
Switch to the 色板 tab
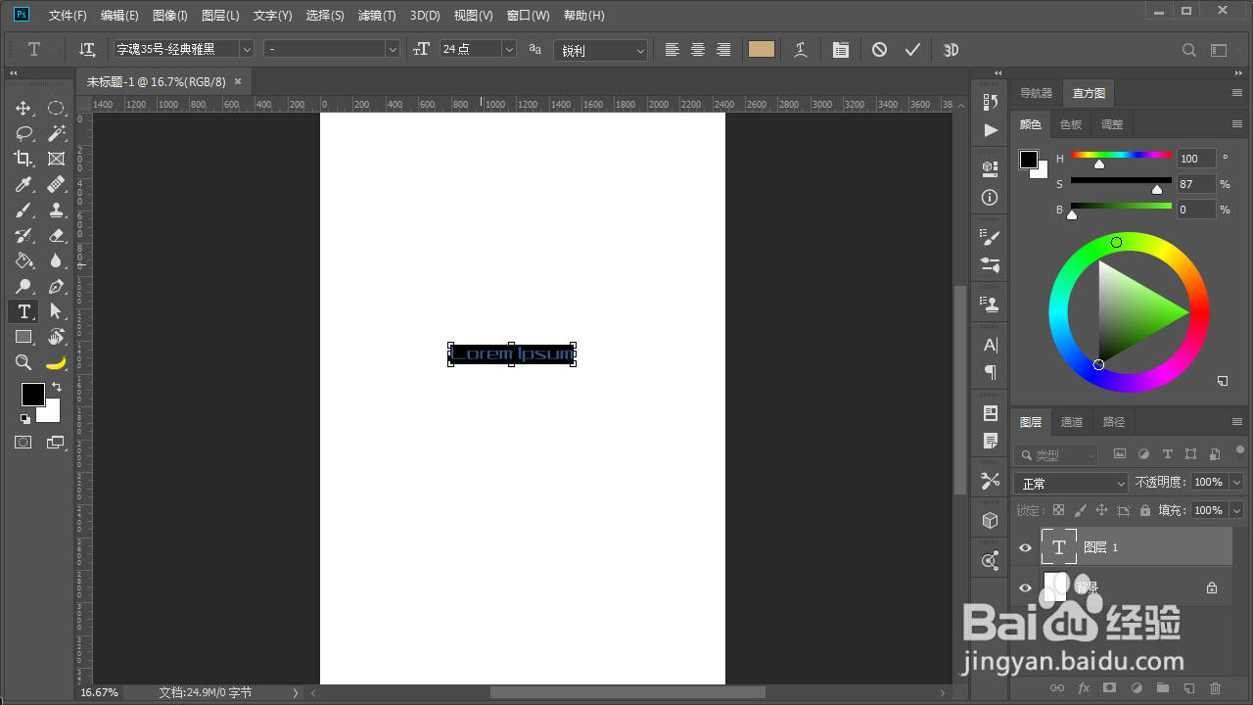click(x=1071, y=124)
